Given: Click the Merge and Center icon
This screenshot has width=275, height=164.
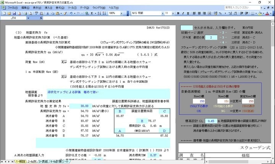Looking at the screenshot, I should [x=209, y=13].
